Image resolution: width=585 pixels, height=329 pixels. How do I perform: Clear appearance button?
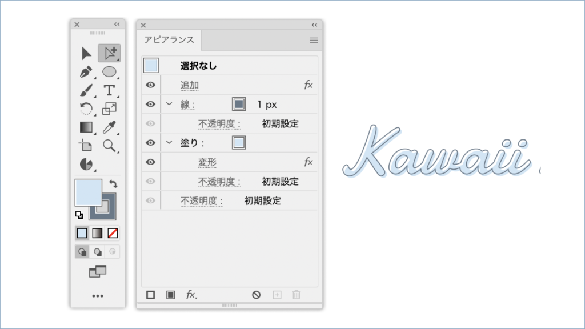(x=256, y=295)
